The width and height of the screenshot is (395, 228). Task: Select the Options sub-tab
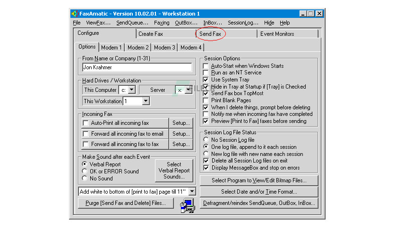(x=87, y=47)
